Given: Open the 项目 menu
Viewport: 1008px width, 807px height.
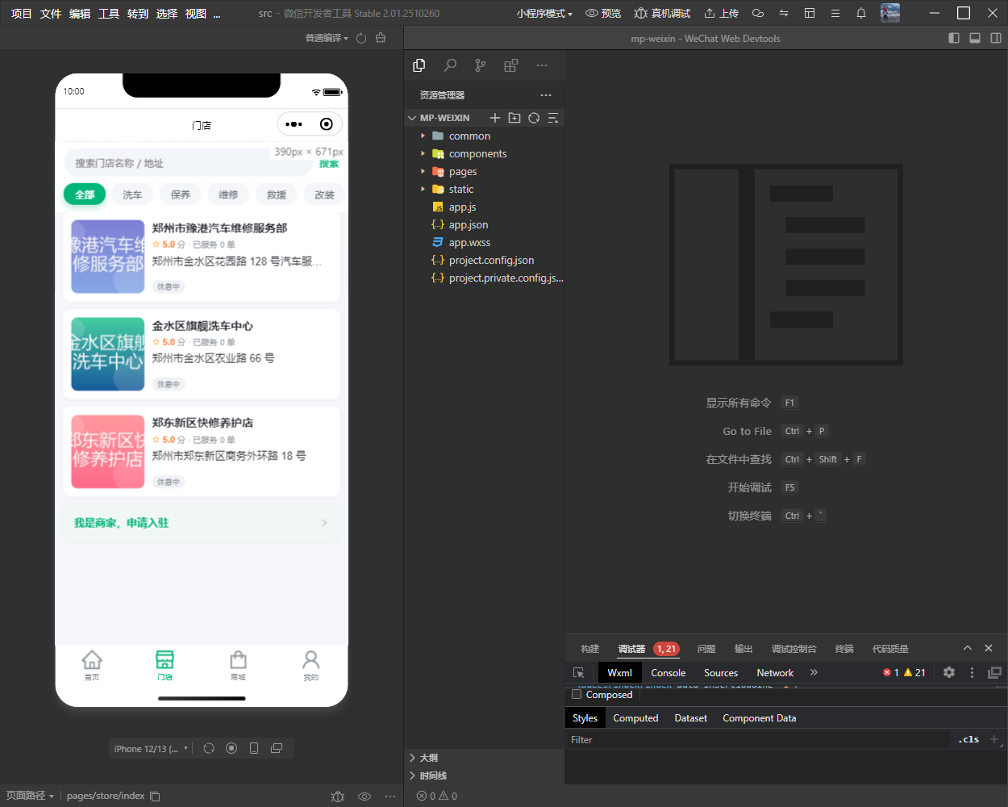Looking at the screenshot, I should click(22, 14).
